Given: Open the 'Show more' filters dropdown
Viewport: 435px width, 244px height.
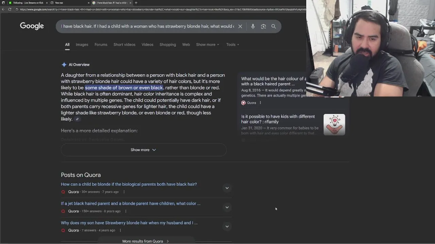Looking at the screenshot, I should (208, 45).
